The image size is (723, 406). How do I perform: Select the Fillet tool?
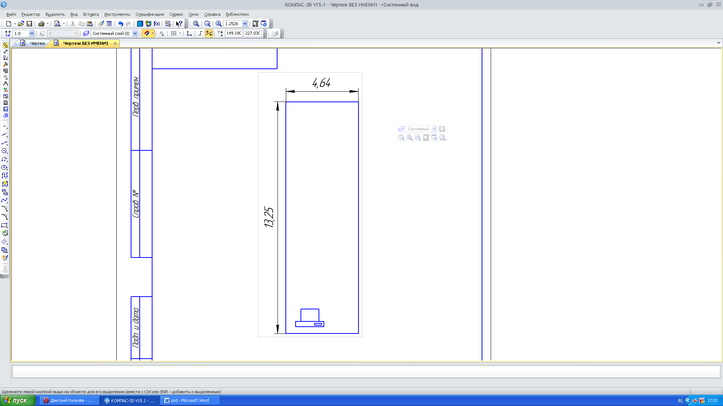pos(5,217)
